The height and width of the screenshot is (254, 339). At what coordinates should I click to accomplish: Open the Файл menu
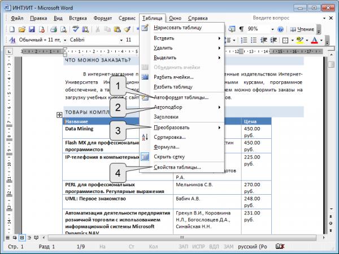tap(17, 18)
